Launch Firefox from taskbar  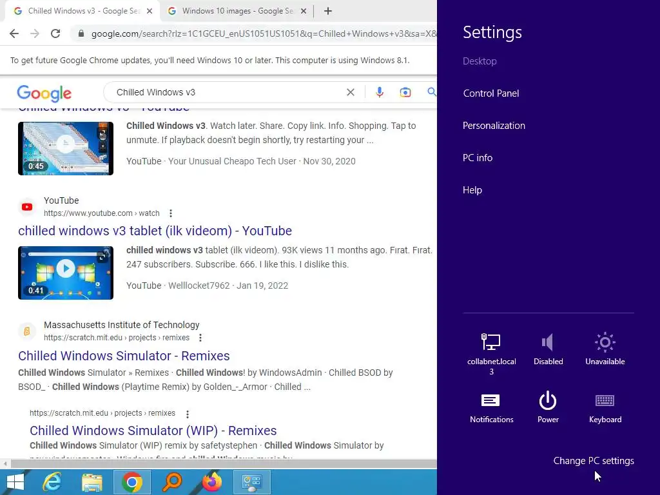[211, 482]
